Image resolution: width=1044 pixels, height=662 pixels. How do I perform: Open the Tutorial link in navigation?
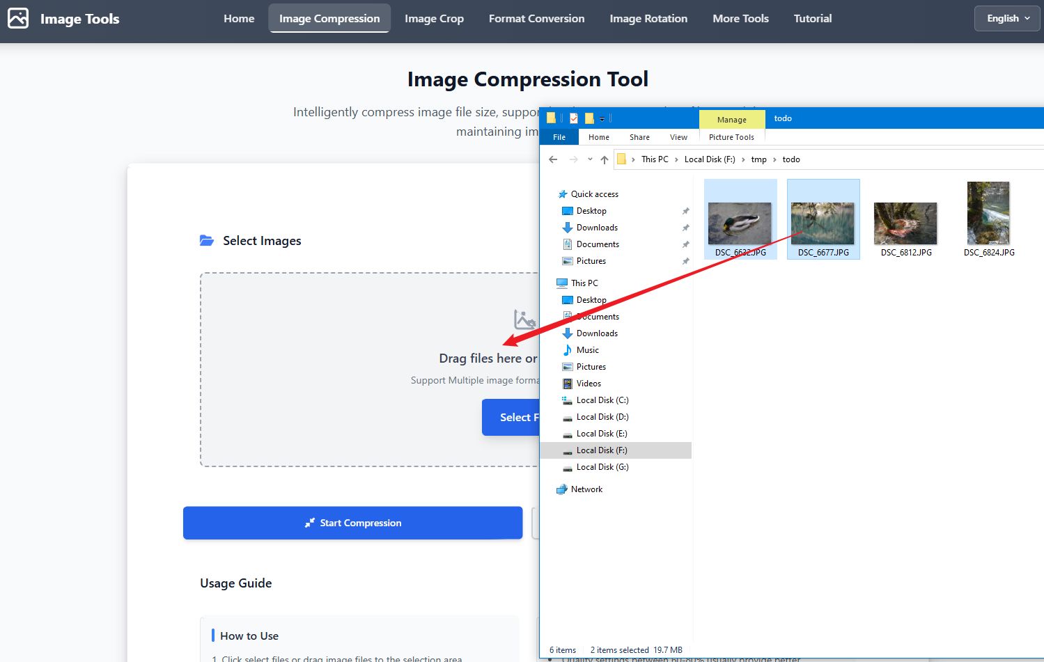pyautogui.click(x=812, y=19)
